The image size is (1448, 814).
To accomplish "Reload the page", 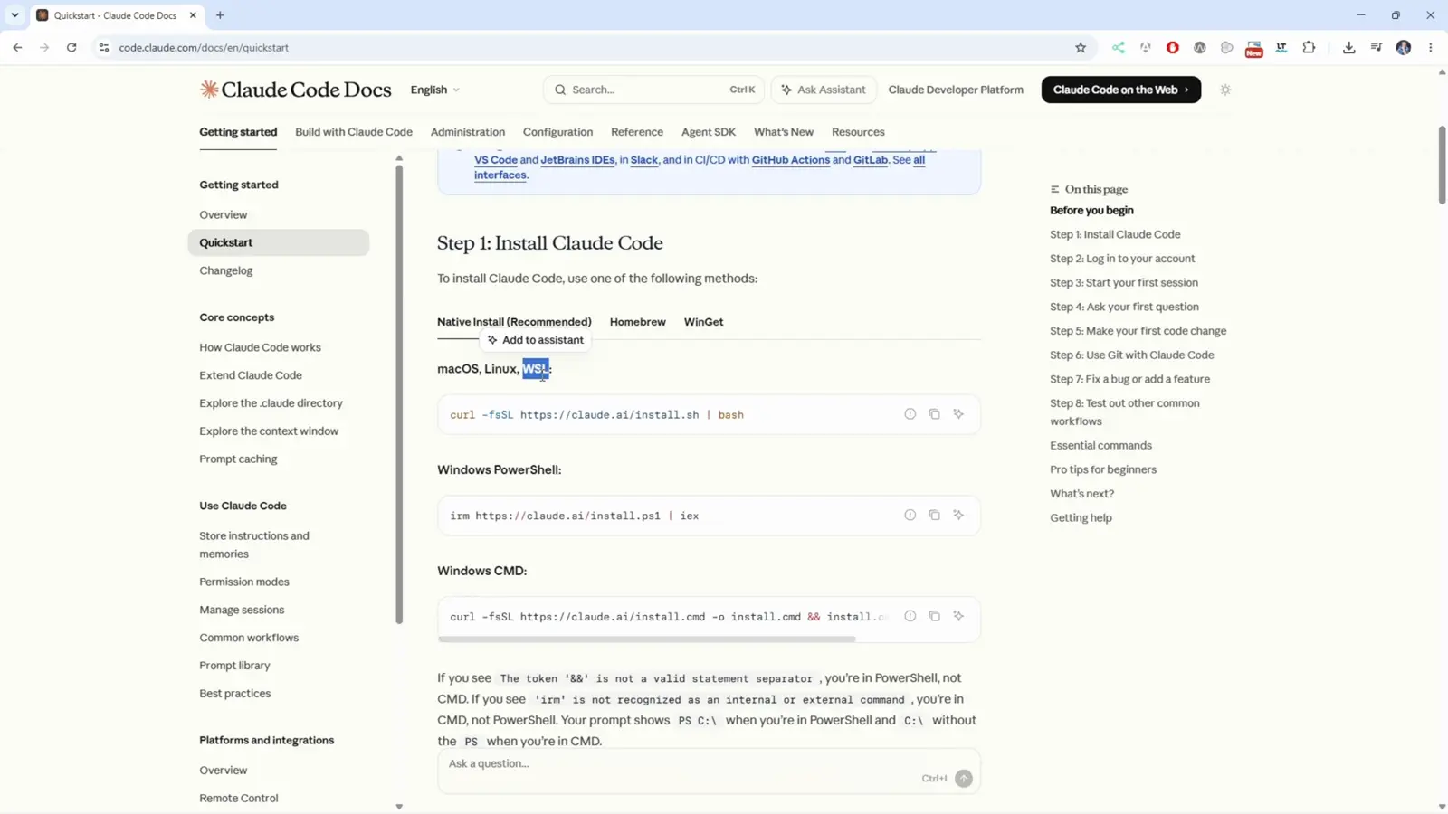I will coord(71,48).
